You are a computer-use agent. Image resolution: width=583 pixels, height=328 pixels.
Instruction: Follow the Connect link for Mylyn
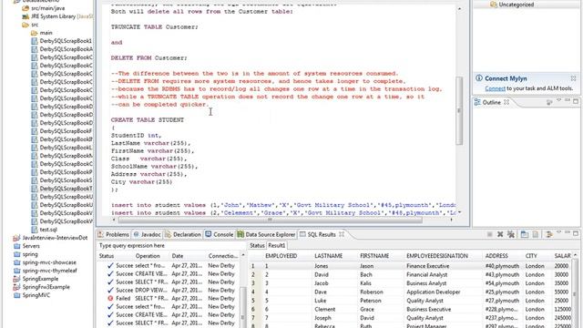[x=495, y=88]
